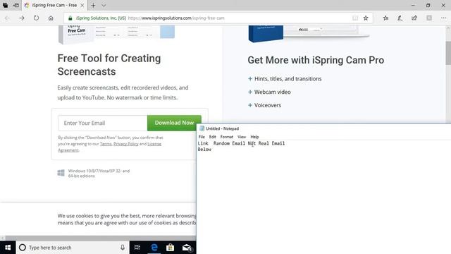Open Mail app from taskbar
Screen dimensions: 451x254
187,248
